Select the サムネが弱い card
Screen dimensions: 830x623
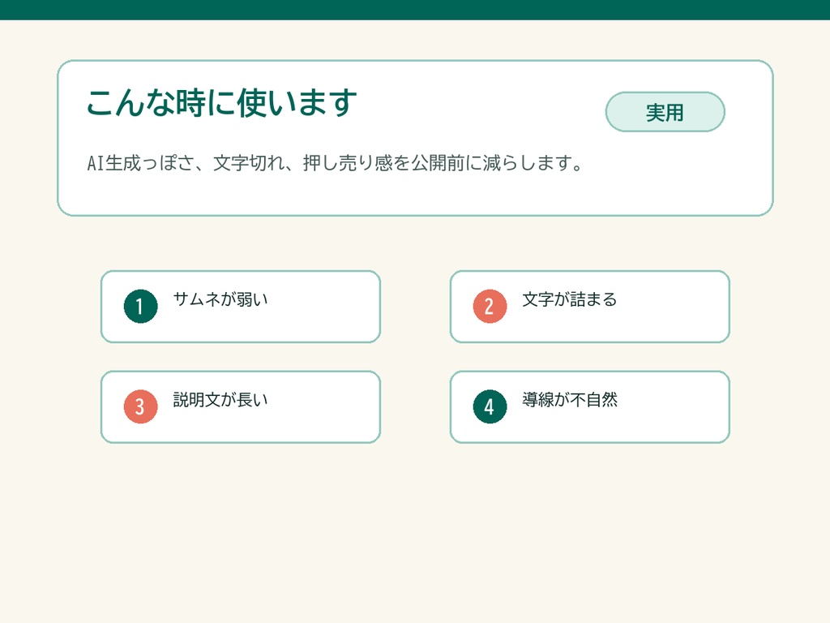[240, 307]
